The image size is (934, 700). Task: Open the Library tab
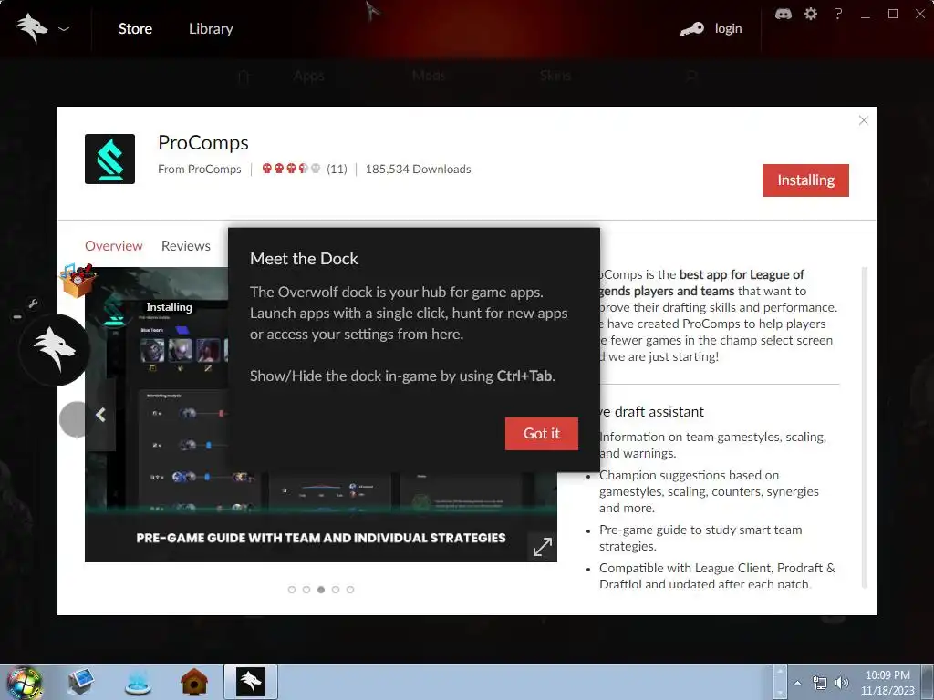[211, 28]
